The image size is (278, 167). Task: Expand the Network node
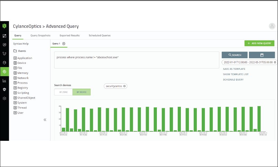click(15, 78)
